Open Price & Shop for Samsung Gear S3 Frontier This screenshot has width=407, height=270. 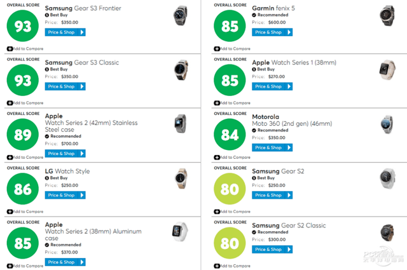[65, 32]
